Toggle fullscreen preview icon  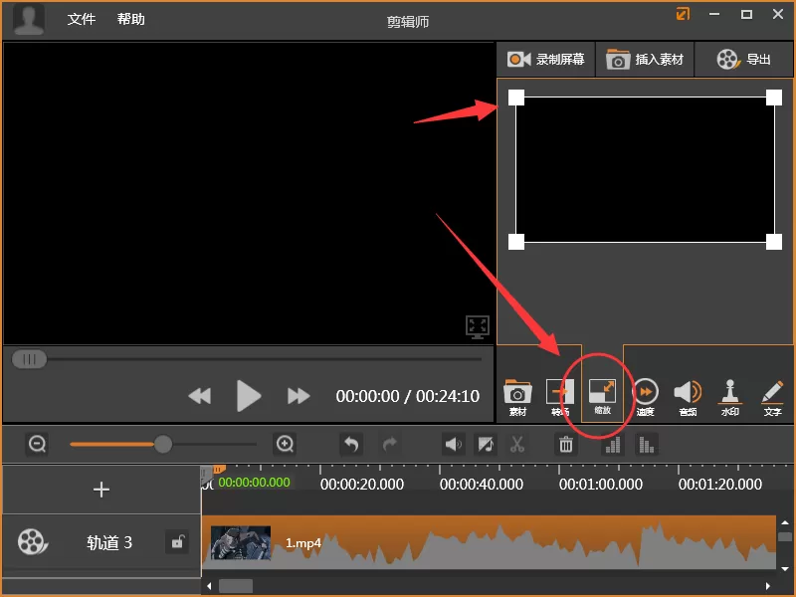pyautogui.click(x=478, y=327)
